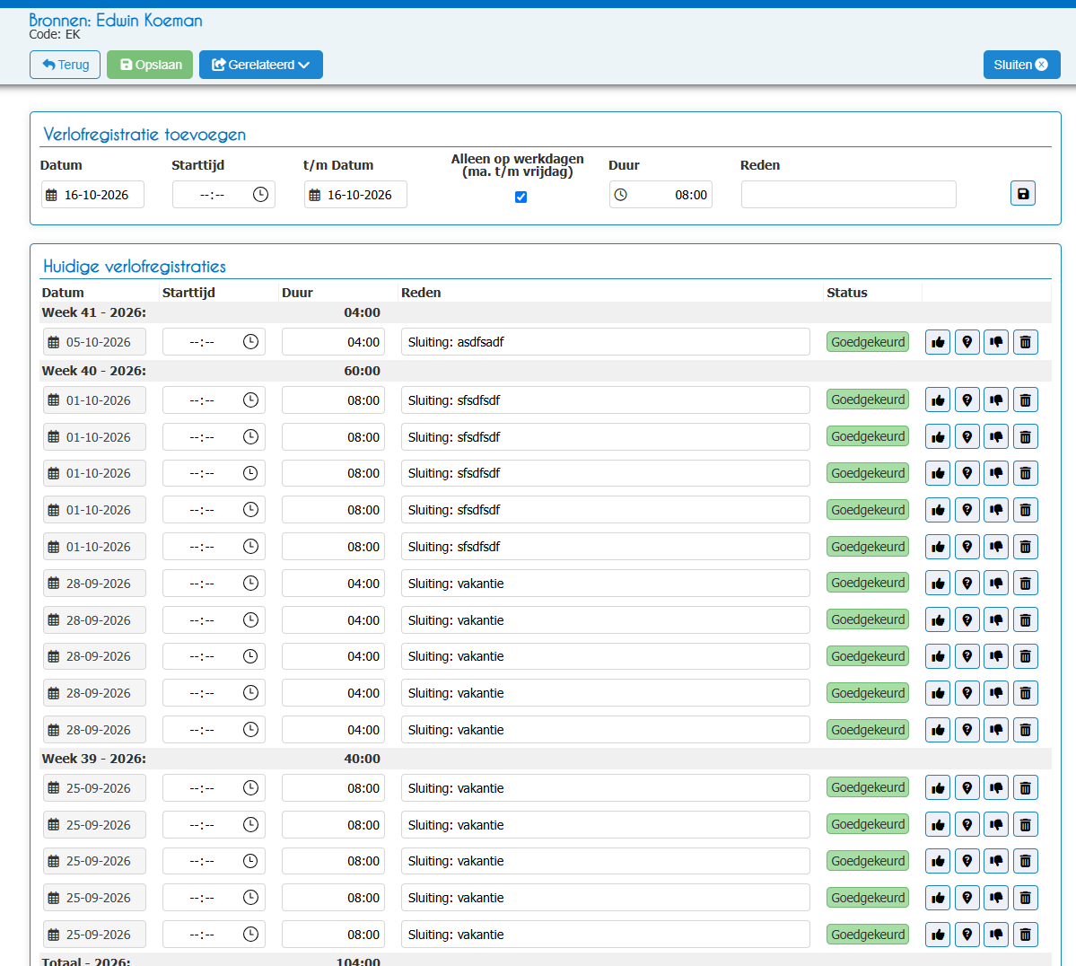1076x966 pixels.
Task: Delete the 05-10-2026 leave via trash icon
Action: pyautogui.click(x=1025, y=342)
